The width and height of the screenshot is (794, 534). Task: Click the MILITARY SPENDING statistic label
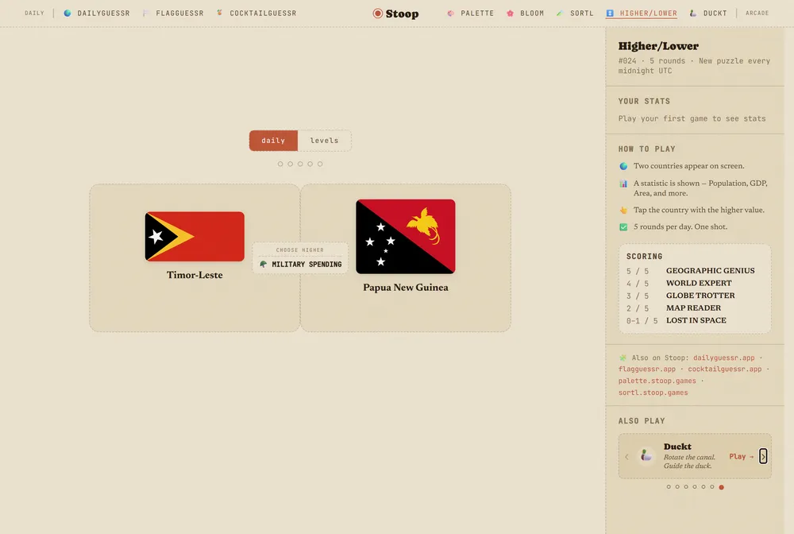coord(306,265)
